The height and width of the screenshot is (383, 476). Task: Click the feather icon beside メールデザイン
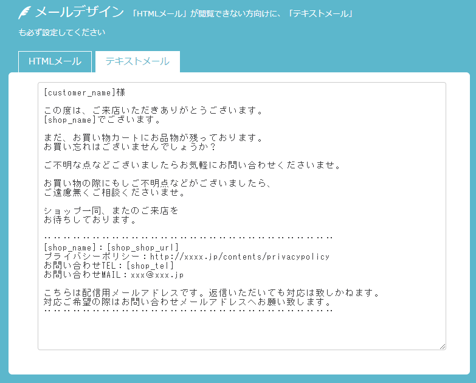click(x=25, y=13)
